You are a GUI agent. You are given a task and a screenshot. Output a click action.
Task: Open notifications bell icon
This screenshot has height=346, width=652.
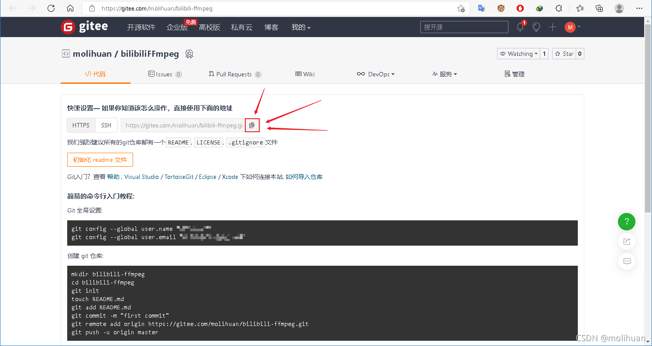520,27
